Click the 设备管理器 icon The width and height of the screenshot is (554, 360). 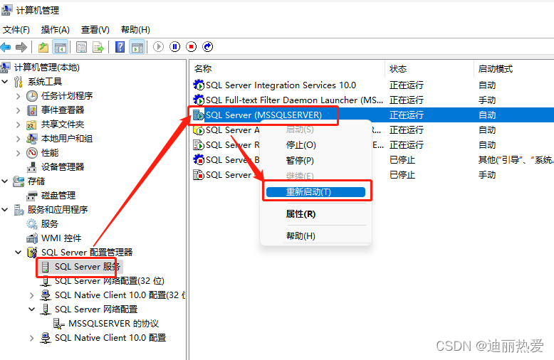click(32, 167)
